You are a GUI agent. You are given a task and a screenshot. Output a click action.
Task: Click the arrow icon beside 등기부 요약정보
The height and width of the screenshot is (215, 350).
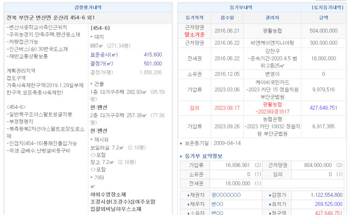tap(182, 156)
